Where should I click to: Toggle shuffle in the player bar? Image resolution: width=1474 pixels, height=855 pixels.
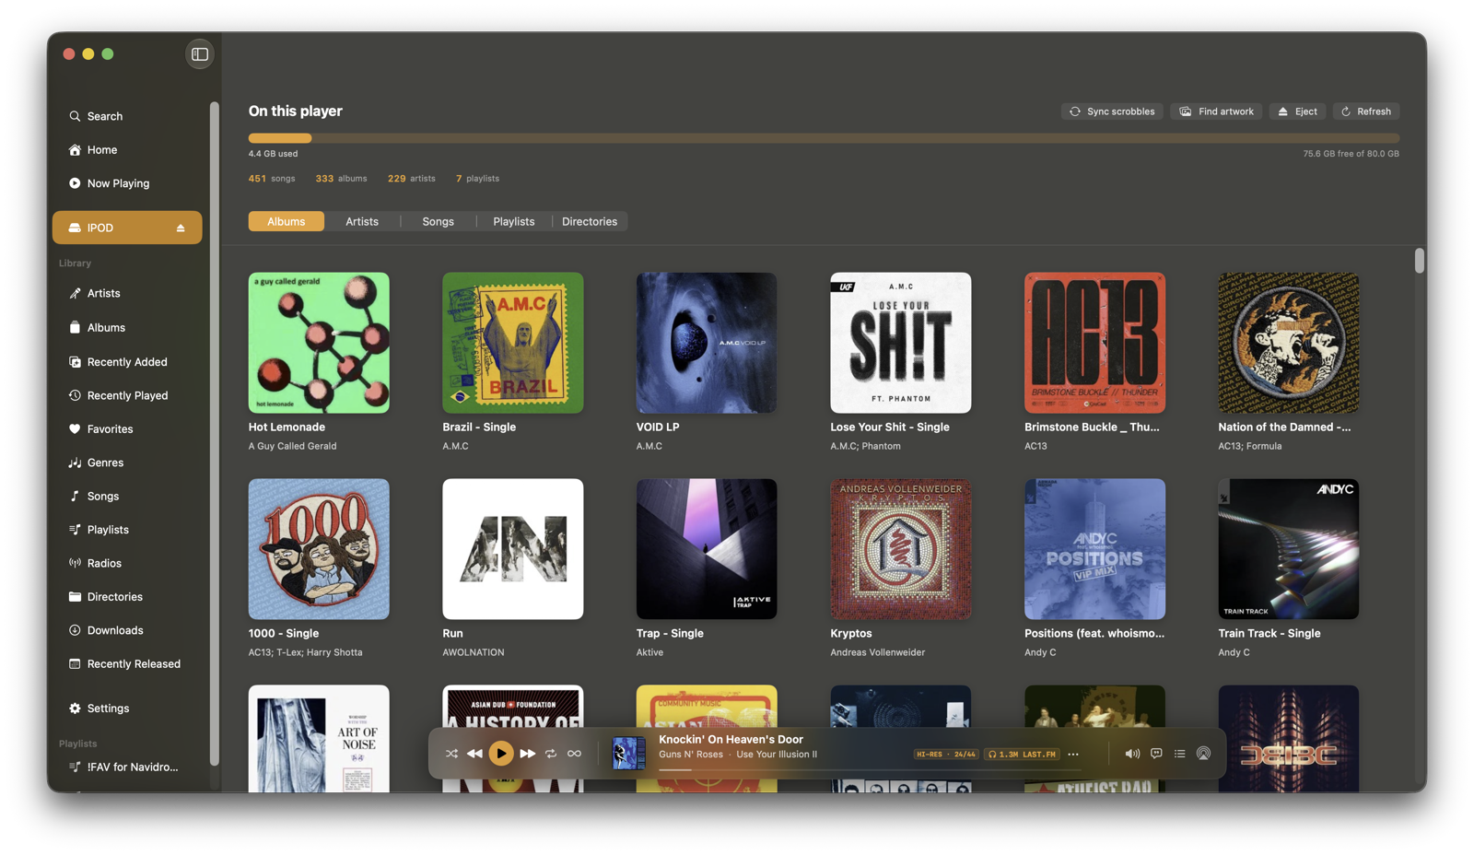[x=451, y=754]
